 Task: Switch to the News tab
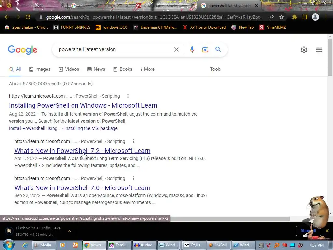pos(96,69)
